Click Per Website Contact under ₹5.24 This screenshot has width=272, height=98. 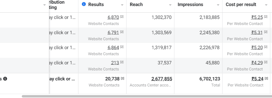(245, 85)
